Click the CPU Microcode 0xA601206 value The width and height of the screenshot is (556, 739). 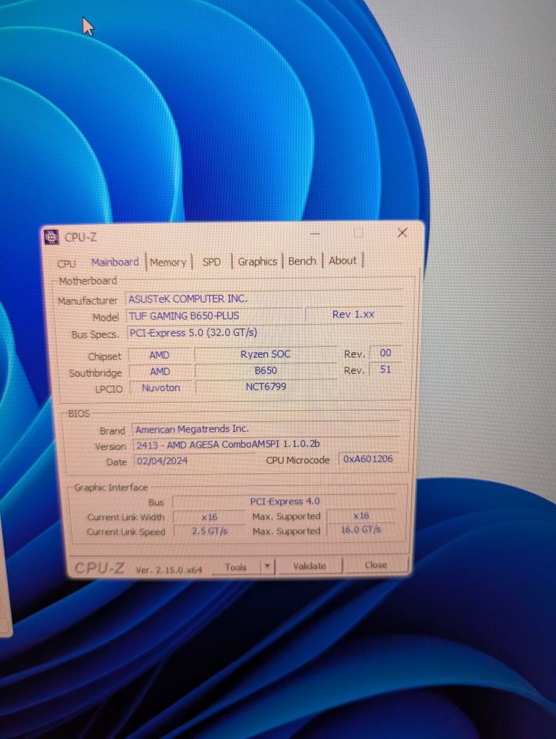pyautogui.click(x=368, y=459)
